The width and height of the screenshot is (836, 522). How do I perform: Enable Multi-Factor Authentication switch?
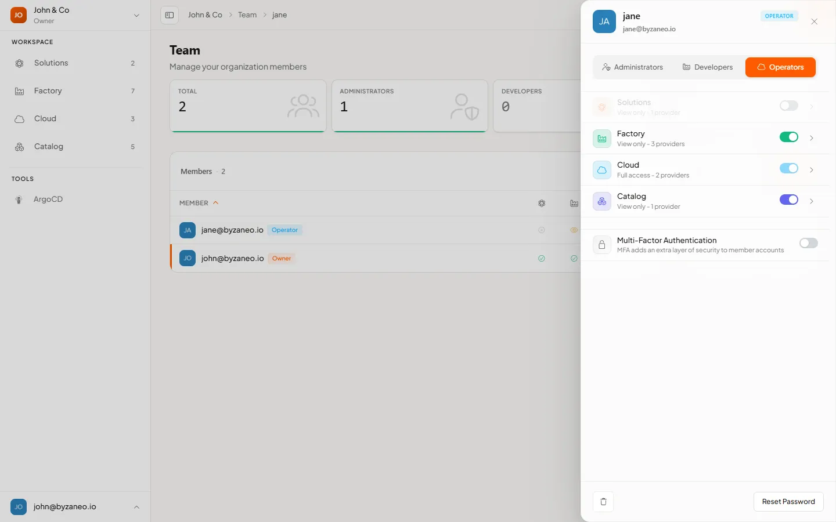click(x=809, y=243)
